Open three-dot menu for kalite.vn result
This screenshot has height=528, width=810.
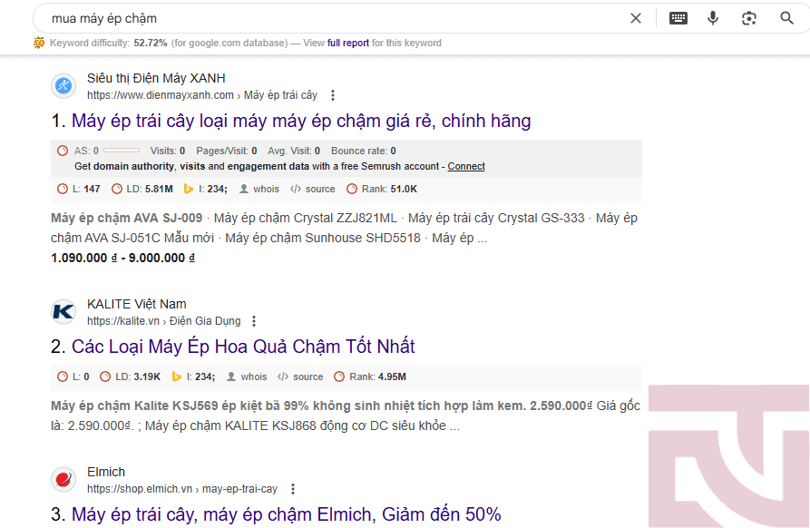(x=254, y=321)
